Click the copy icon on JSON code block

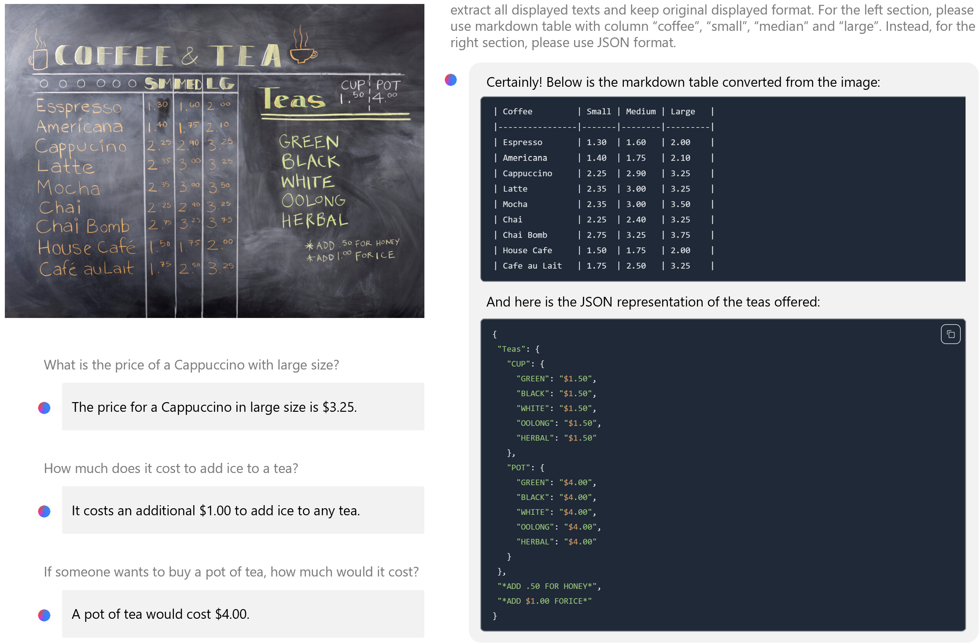[950, 334]
